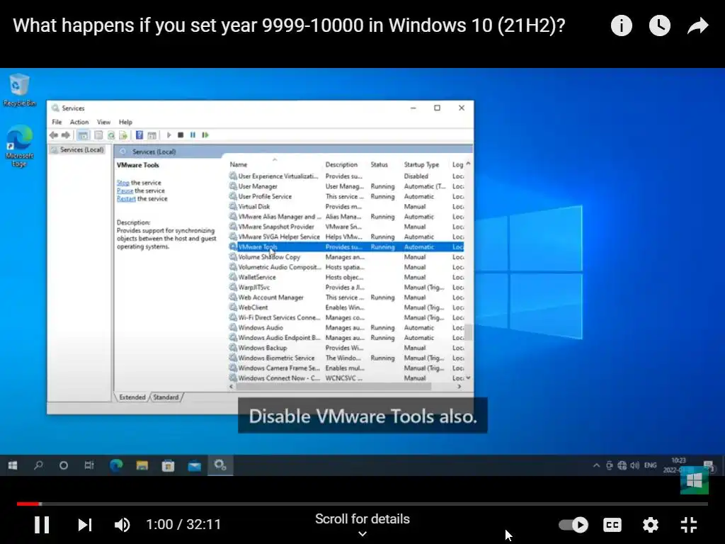Mute the video volume
This screenshot has height=544, width=725.
[x=122, y=525]
